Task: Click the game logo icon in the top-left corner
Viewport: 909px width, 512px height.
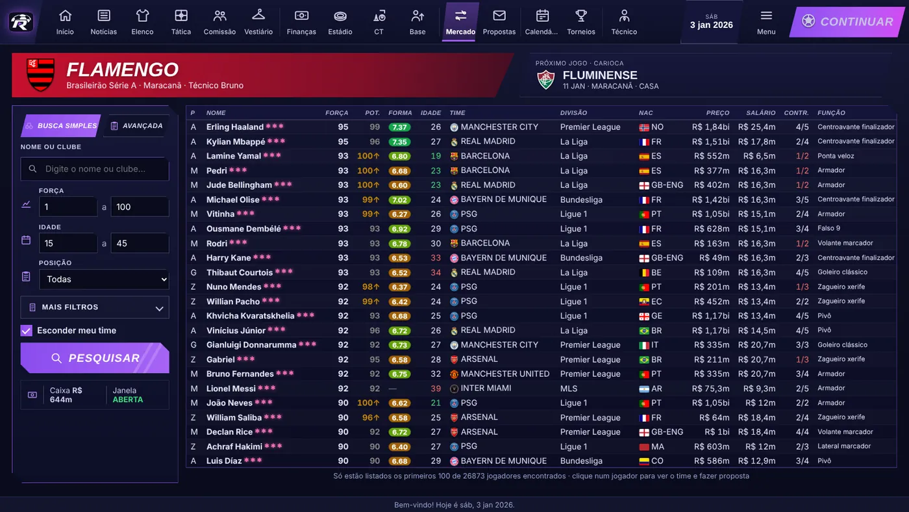Action: pos(21,22)
